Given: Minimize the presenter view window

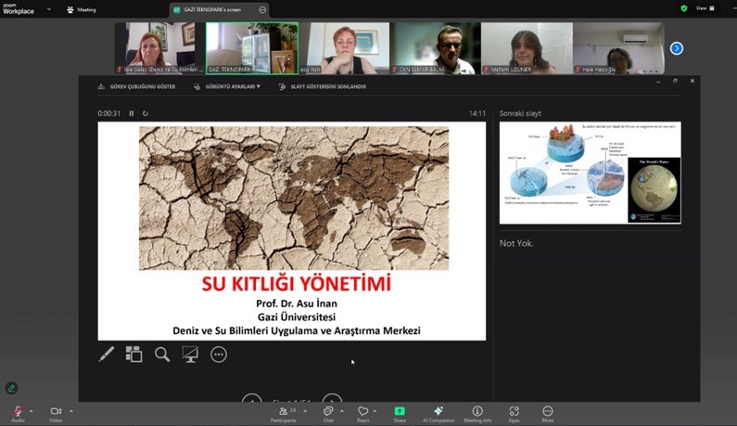Looking at the screenshot, I should (x=658, y=81).
